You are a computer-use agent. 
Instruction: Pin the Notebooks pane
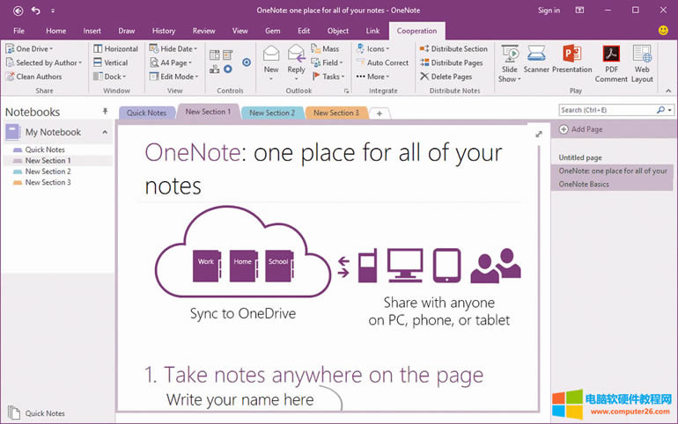[106, 112]
